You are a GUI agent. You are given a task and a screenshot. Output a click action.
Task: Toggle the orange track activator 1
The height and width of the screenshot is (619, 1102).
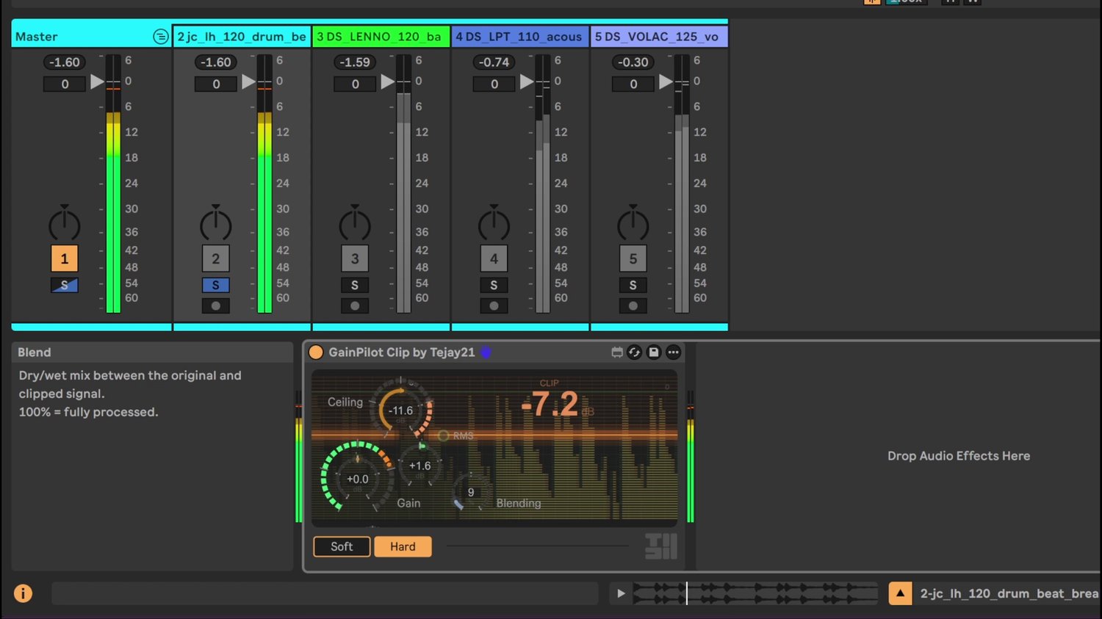point(65,258)
